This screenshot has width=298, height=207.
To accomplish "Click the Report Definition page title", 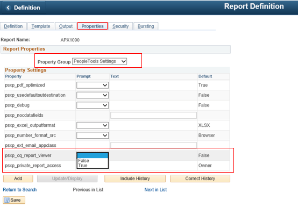I will (254, 6).
